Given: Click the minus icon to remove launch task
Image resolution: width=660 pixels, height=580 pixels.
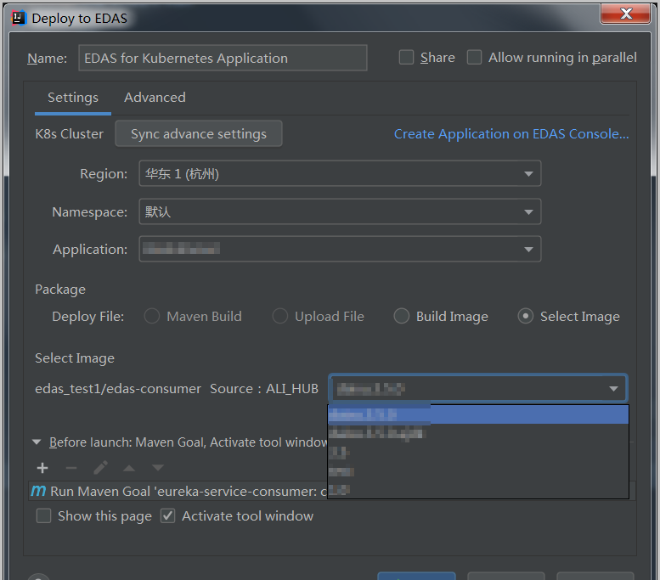Looking at the screenshot, I should 71,468.
